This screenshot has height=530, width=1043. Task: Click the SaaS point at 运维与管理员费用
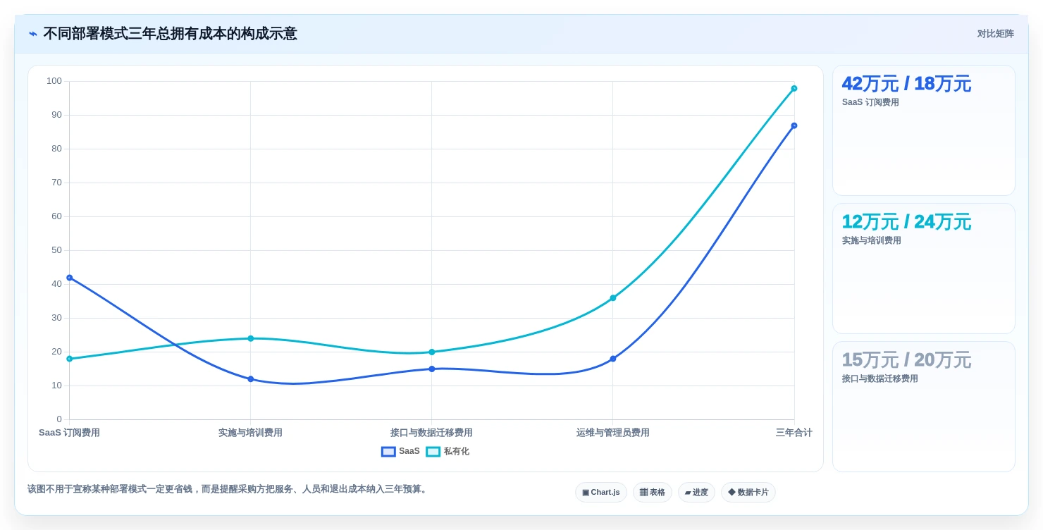click(x=612, y=359)
